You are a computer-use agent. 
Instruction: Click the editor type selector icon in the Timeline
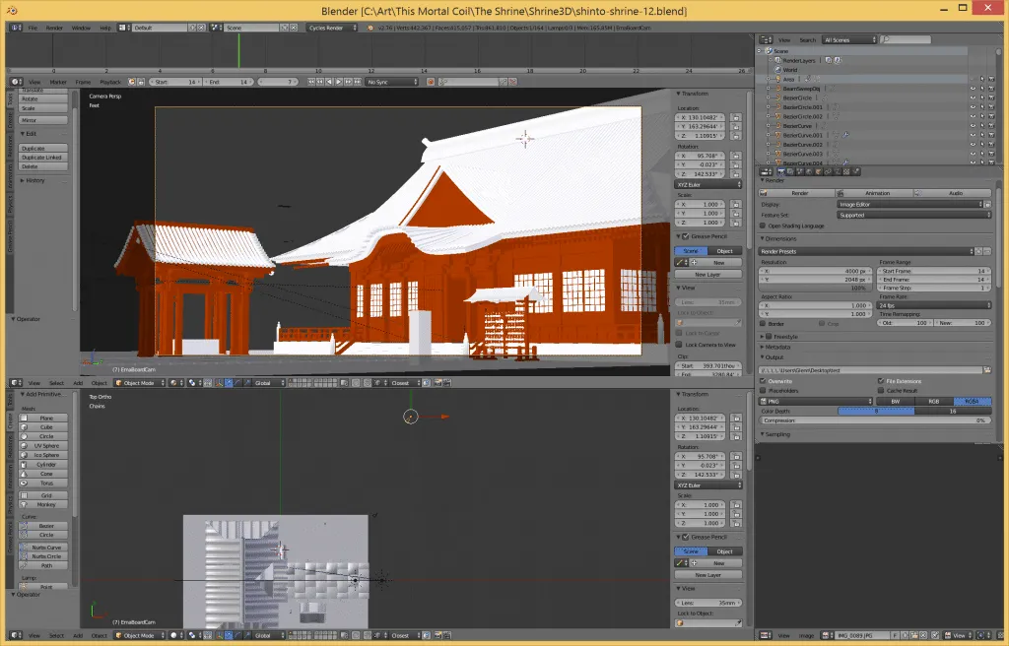pyautogui.click(x=15, y=83)
